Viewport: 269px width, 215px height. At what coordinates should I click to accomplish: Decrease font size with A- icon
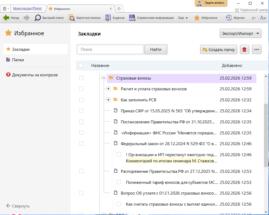pyautogui.click(x=254, y=18)
